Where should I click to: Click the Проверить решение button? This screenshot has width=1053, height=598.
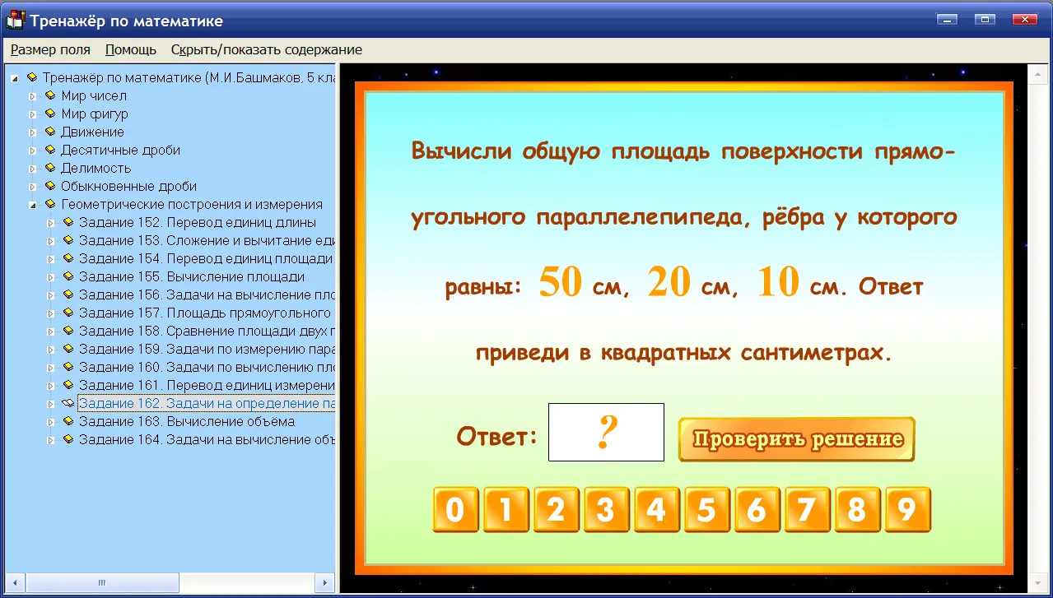[797, 439]
